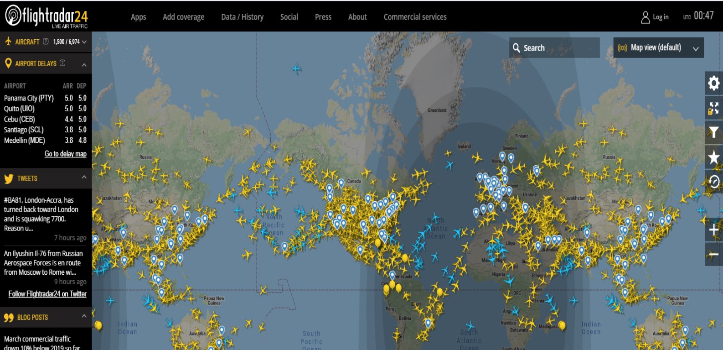Open bookmarks with the star icon

[x=713, y=157]
